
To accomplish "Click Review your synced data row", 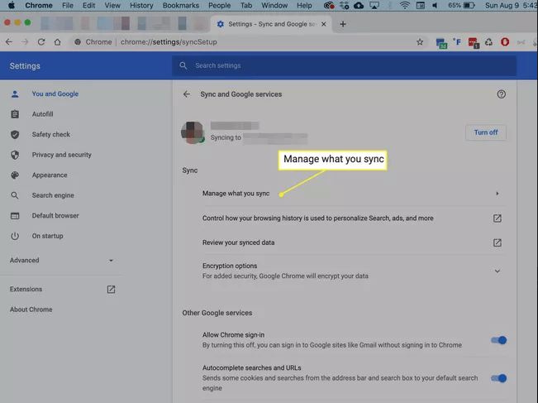I will coord(354,242).
